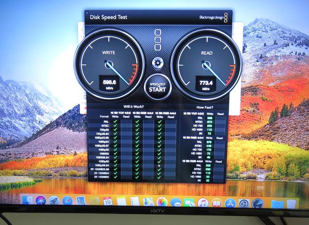Launch FaceTime from the dock

tap(189, 202)
